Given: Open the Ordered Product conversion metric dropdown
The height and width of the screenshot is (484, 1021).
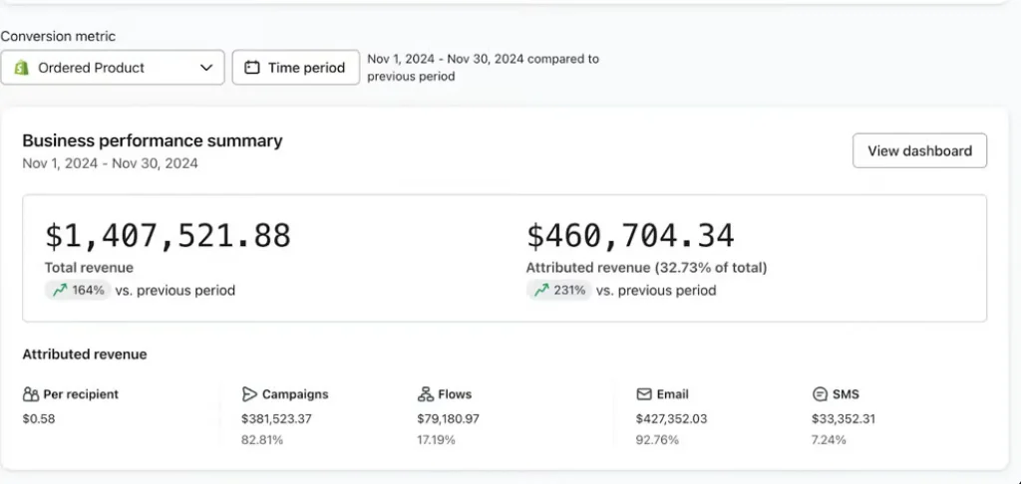Looking at the screenshot, I should coord(113,68).
